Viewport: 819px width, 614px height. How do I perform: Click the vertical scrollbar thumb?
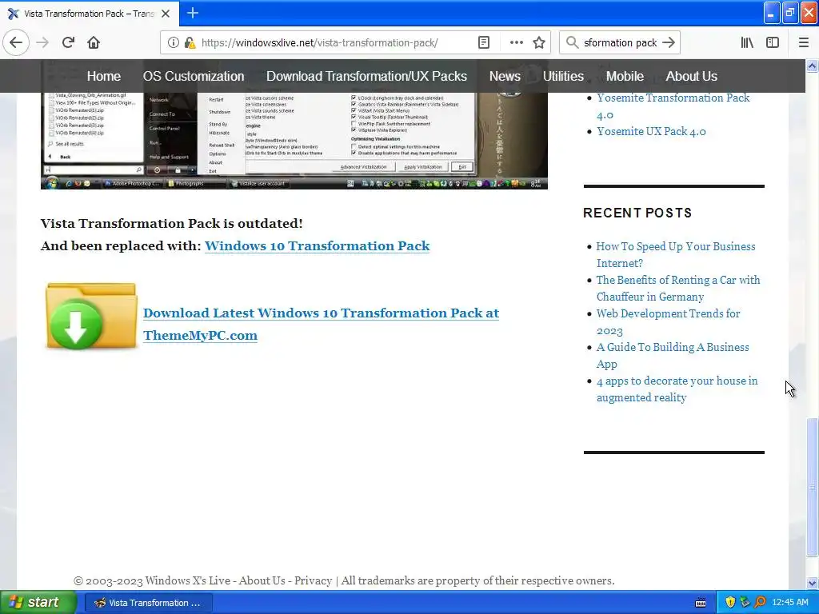tap(812, 487)
